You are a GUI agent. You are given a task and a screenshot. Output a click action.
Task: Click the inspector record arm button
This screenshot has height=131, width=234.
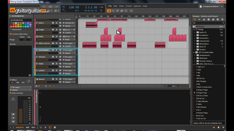tap(13, 115)
